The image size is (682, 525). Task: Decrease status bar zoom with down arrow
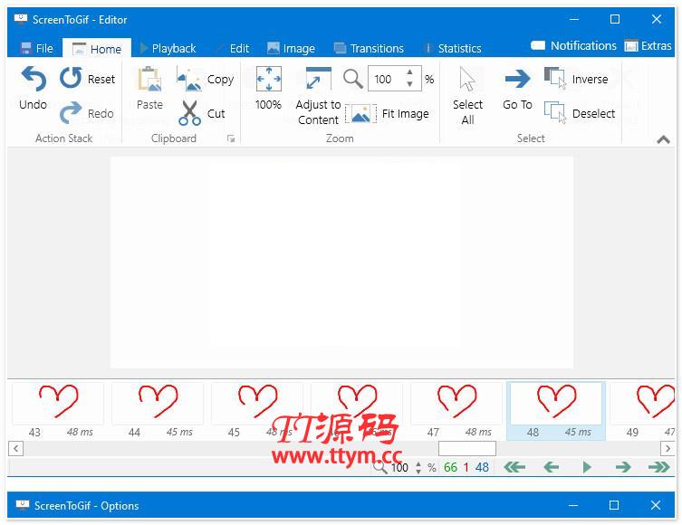418,471
